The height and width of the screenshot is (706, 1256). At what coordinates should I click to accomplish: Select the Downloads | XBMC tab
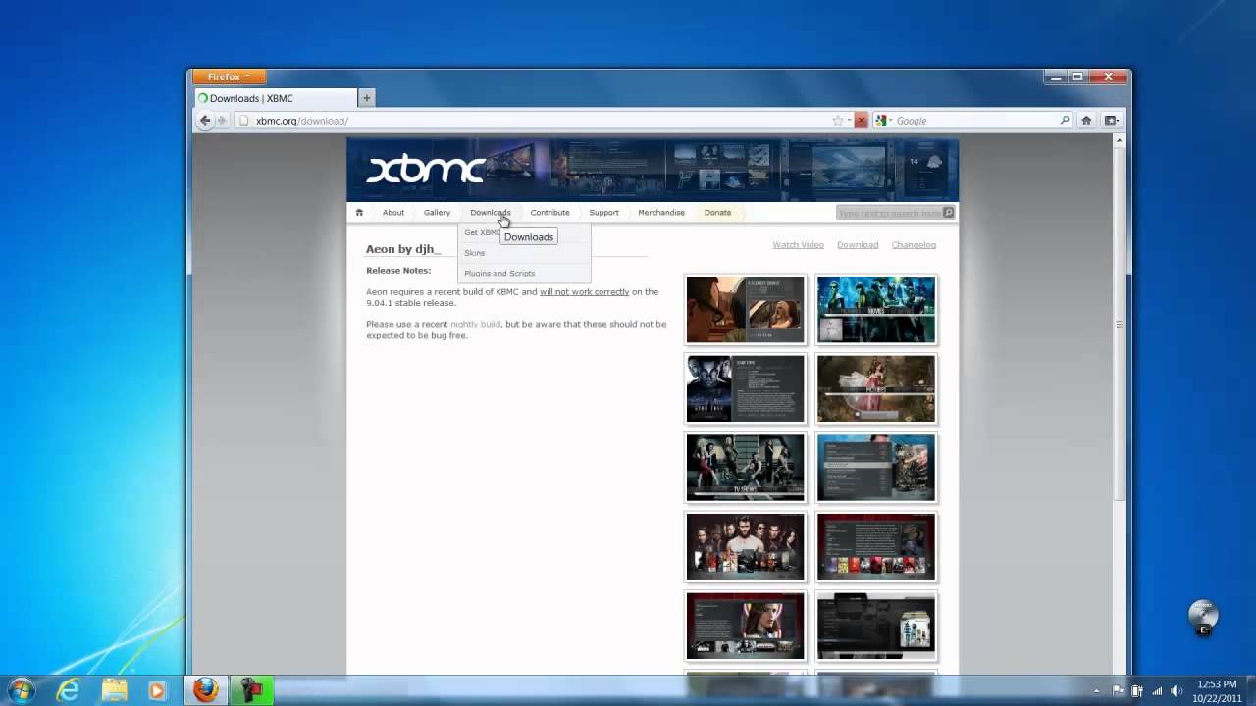point(276,98)
